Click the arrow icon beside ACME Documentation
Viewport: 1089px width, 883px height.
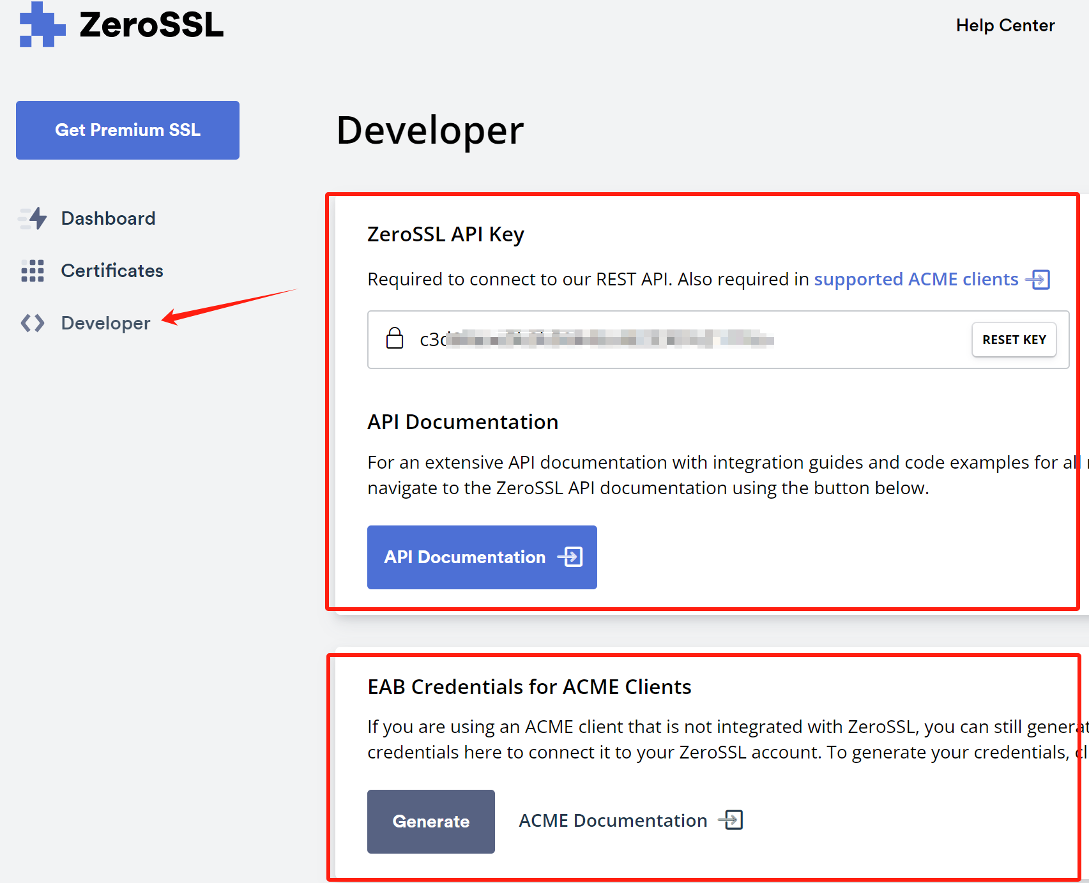pyautogui.click(x=731, y=820)
